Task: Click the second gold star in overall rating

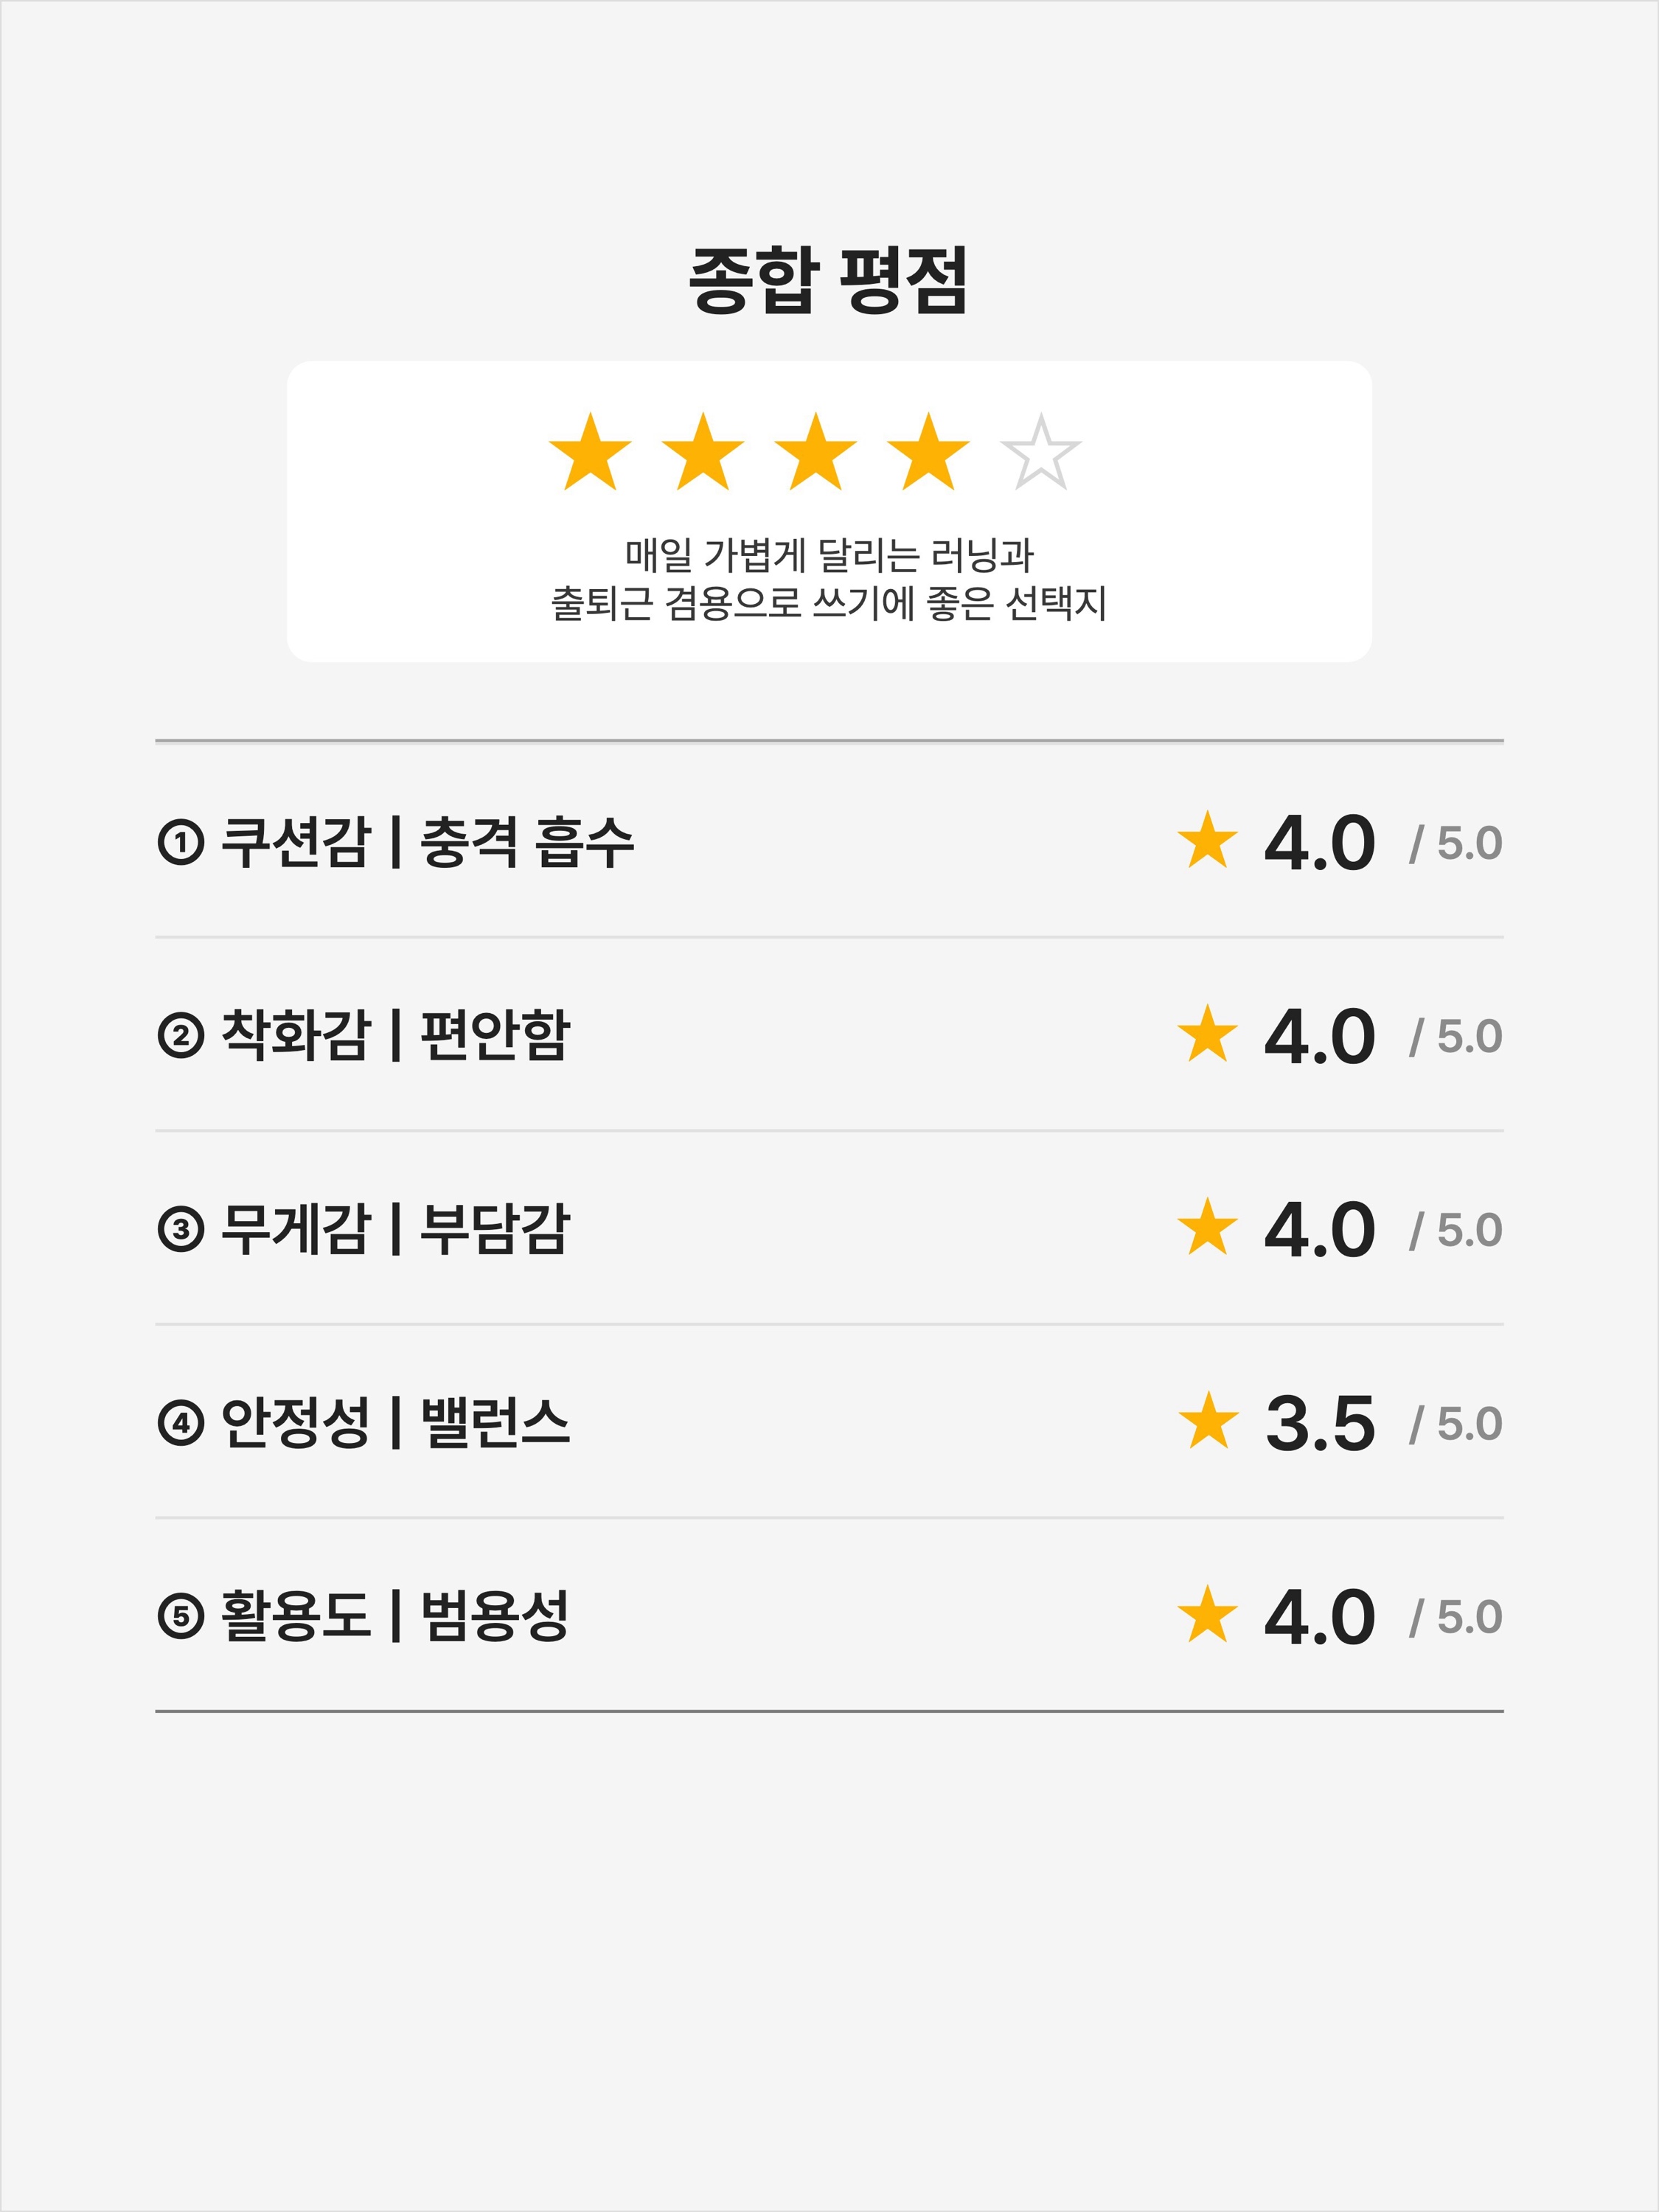Action: [x=703, y=452]
